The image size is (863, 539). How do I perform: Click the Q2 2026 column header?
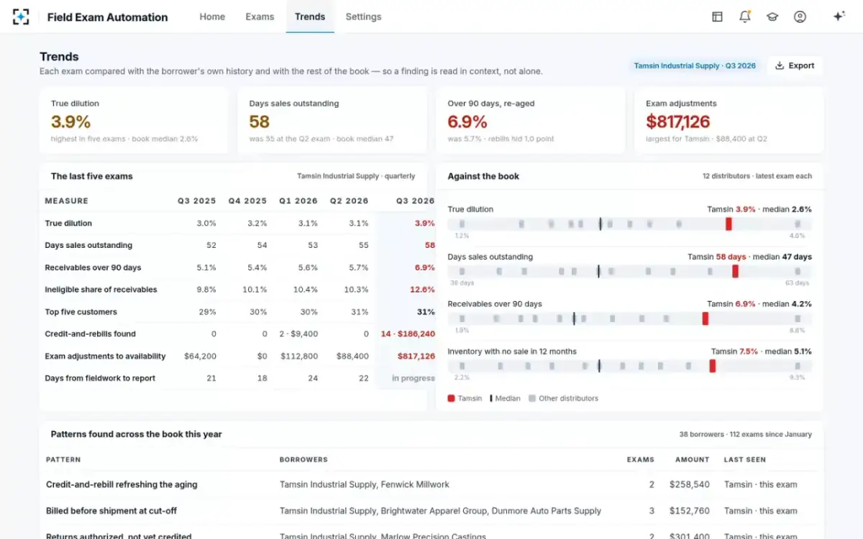(x=349, y=201)
